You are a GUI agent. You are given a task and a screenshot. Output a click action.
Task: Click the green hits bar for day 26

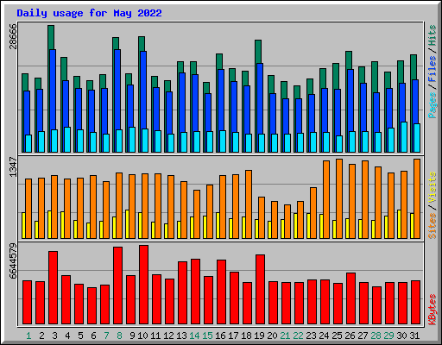tap(349, 60)
